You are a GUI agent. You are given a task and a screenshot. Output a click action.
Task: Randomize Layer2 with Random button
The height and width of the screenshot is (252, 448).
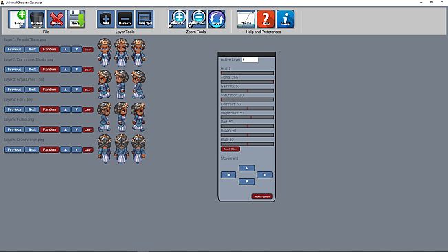[50, 70]
